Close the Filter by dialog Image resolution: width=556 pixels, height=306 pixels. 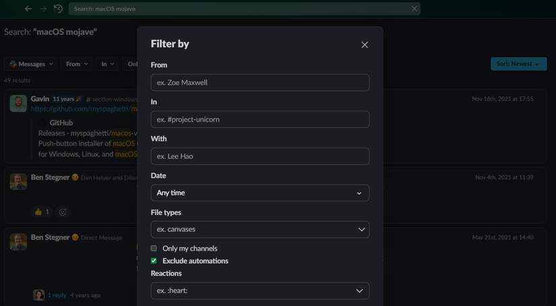click(x=365, y=44)
